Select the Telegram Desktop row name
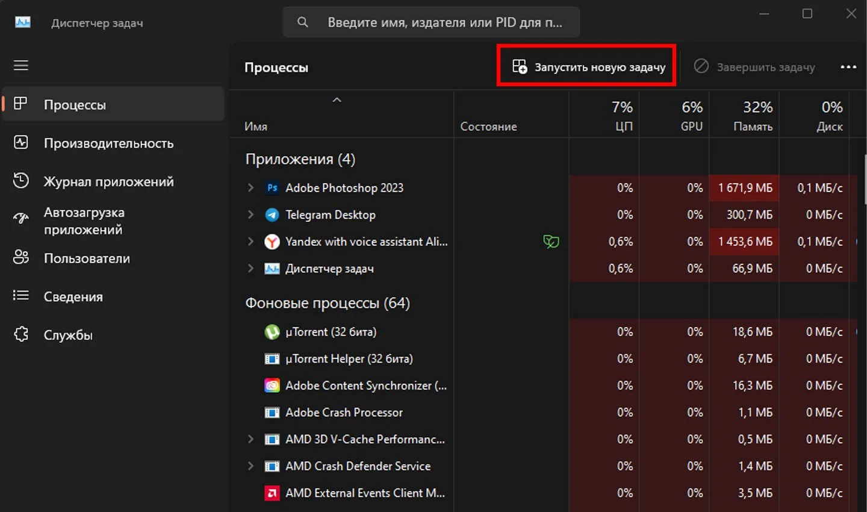Image resolution: width=867 pixels, height=512 pixels. click(x=331, y=214)
